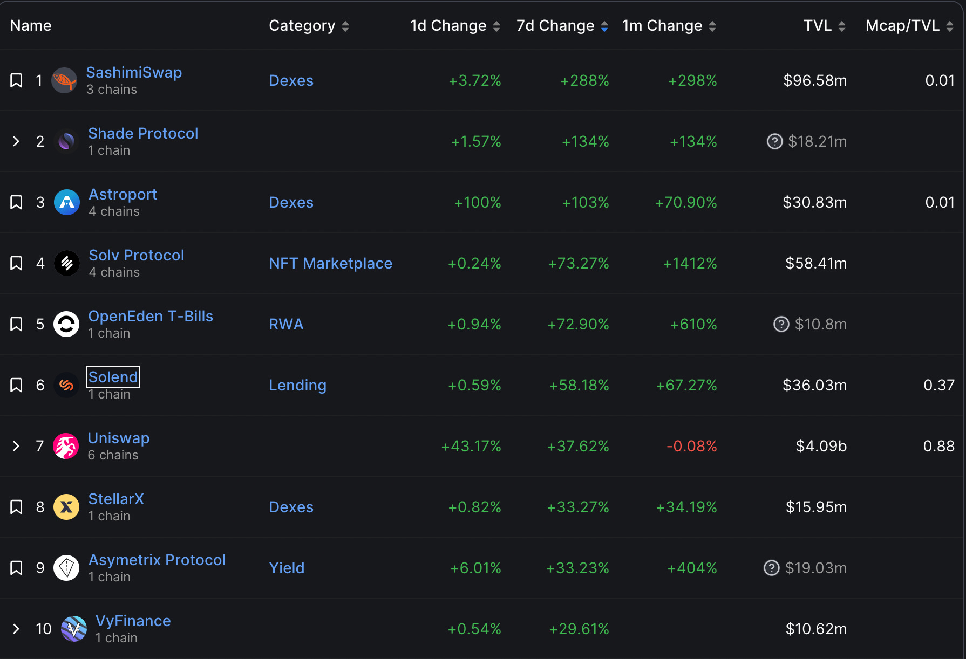Click the Astroport logo icon
966x659 pixels.
(67, 202)
